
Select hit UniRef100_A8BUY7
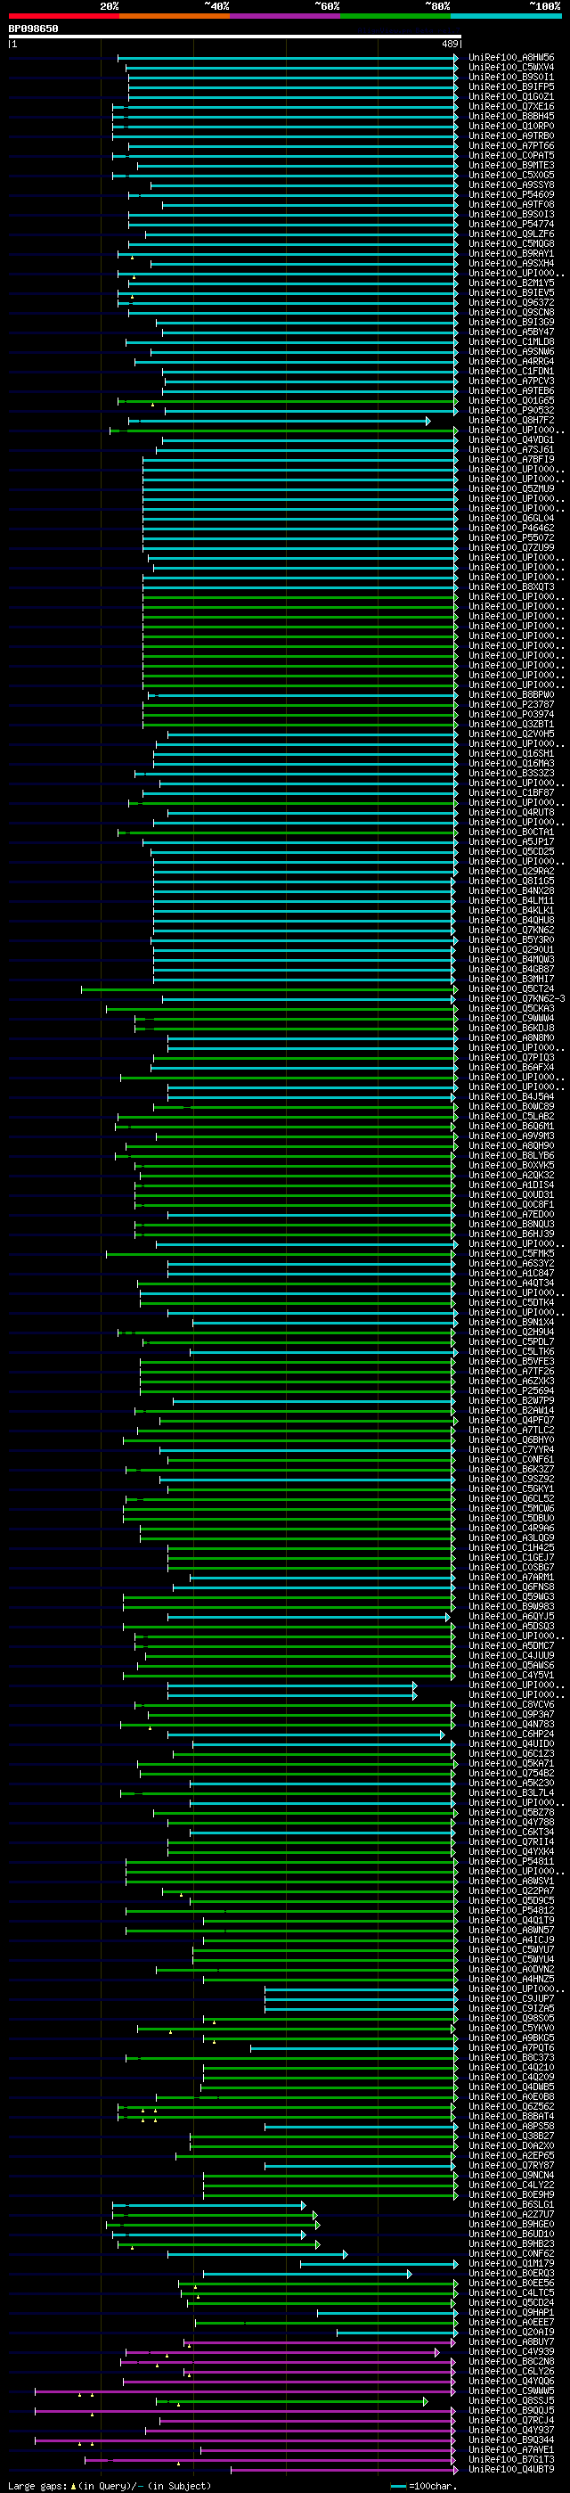pos(511,2342)
